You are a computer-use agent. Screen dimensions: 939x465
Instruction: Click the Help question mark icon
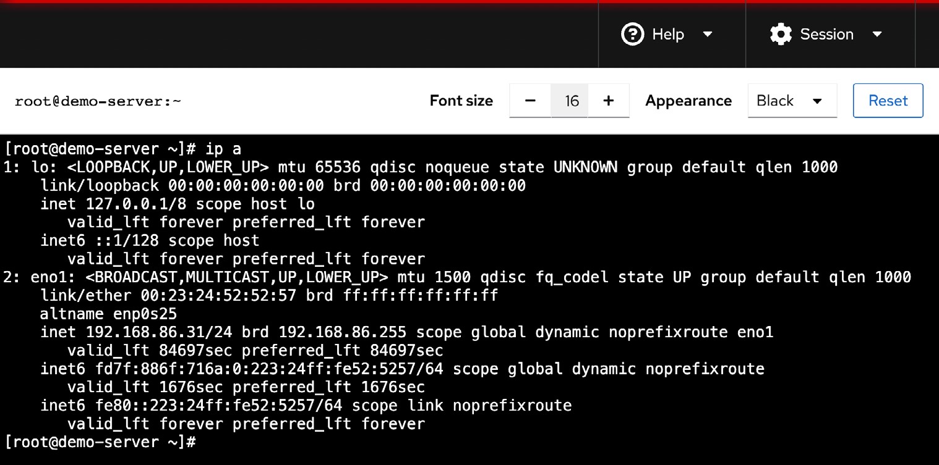(633, 34)
